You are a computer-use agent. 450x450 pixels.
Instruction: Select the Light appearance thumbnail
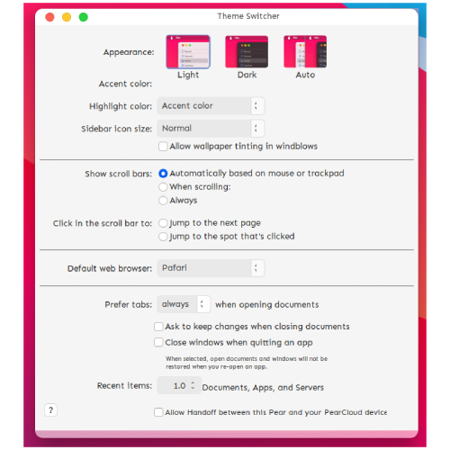(x=188, y=52)
